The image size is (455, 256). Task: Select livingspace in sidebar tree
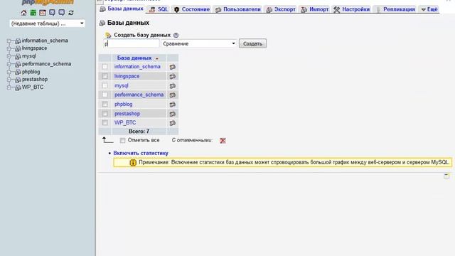tap(35, 48)
